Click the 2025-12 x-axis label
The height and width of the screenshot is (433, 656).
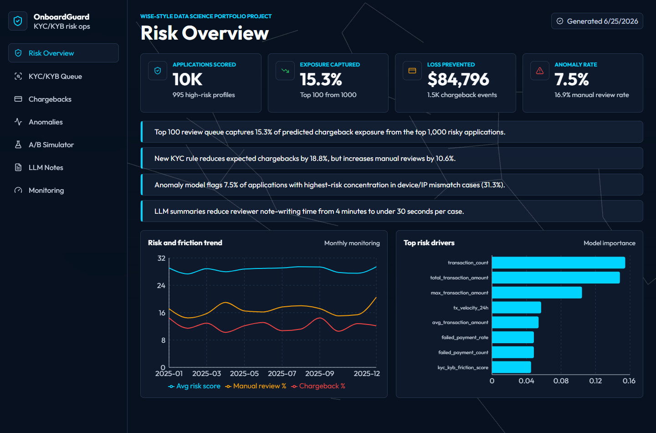tap(367, 374)
